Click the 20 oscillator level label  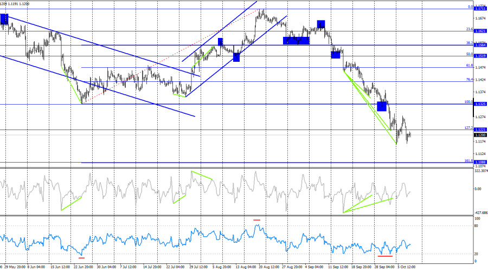coord(476,254)
